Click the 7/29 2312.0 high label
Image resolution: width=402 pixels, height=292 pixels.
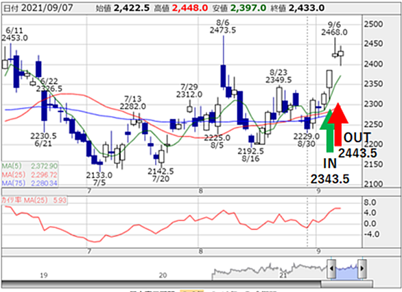(189, 91)
